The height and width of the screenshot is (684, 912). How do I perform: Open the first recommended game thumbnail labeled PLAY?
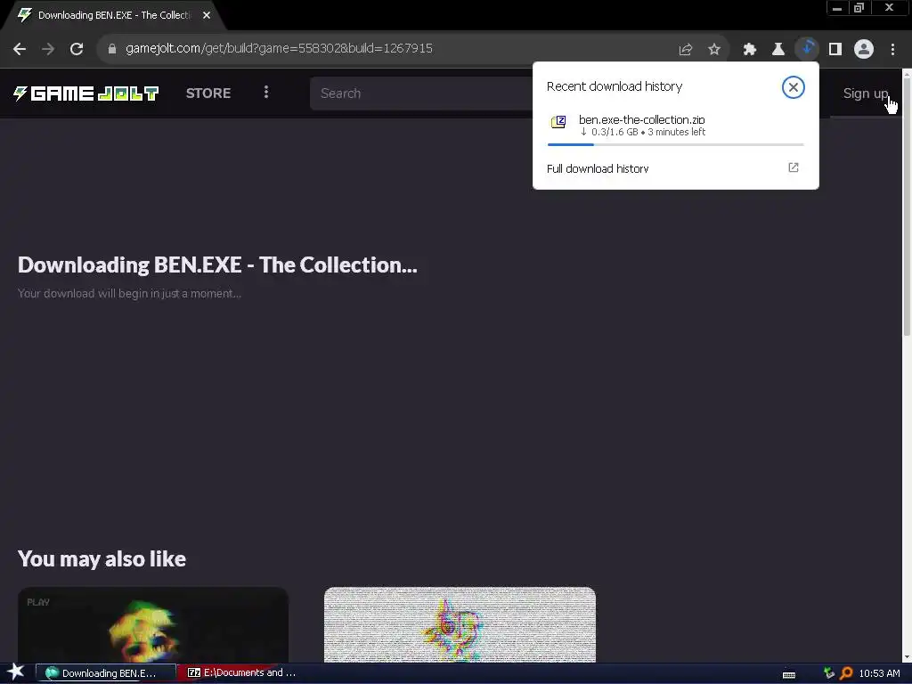click(153, 624)
